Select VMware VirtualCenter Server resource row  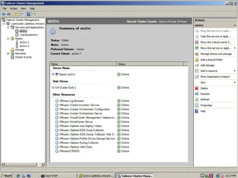tap(76, 122)
